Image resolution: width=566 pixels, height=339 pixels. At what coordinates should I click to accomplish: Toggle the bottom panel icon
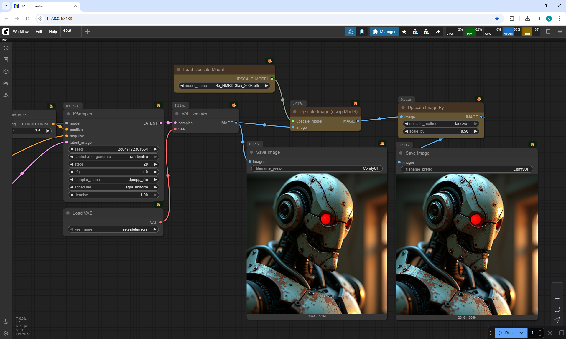click(548, 32)
